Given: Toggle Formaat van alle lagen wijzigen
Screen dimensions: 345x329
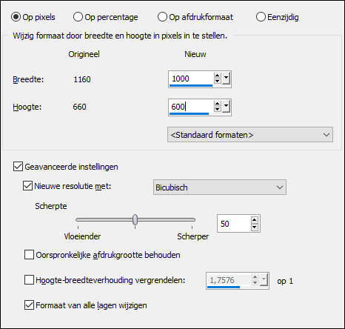Looking at the screenshot, I should (x=29, y=305).
